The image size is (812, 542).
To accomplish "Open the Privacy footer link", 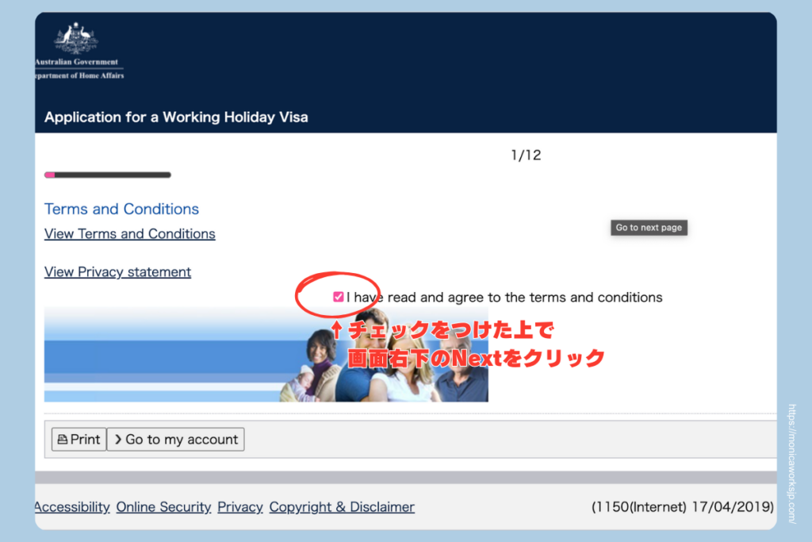I will [240, 507].
